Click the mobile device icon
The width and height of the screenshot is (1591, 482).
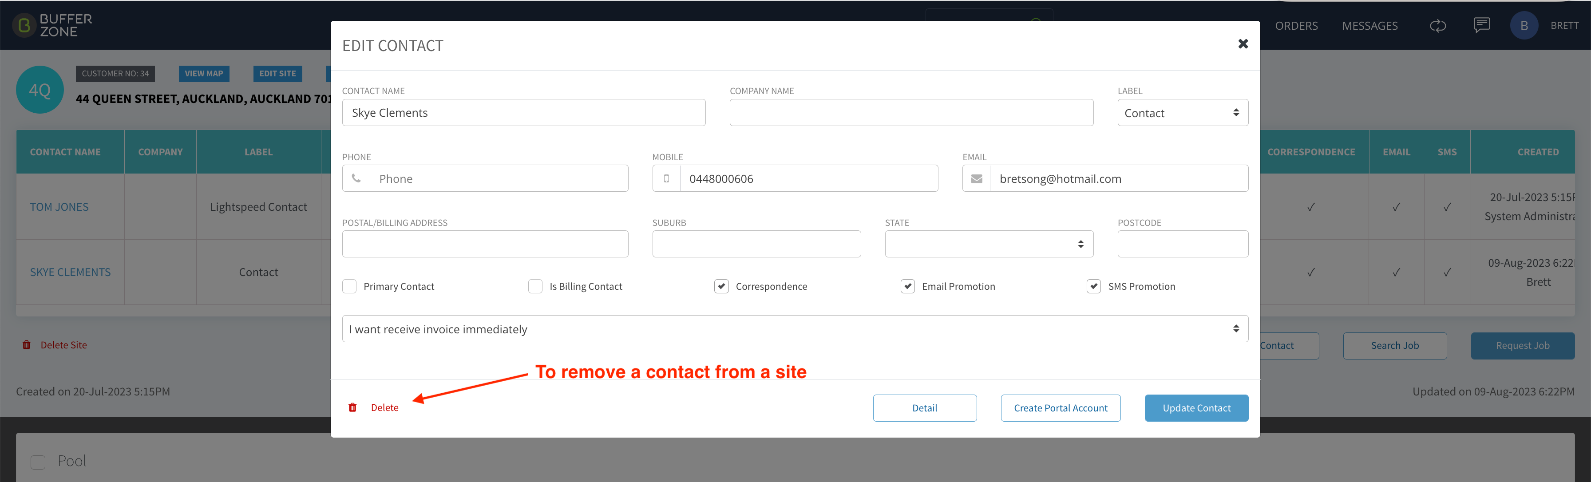click(666, 178)
